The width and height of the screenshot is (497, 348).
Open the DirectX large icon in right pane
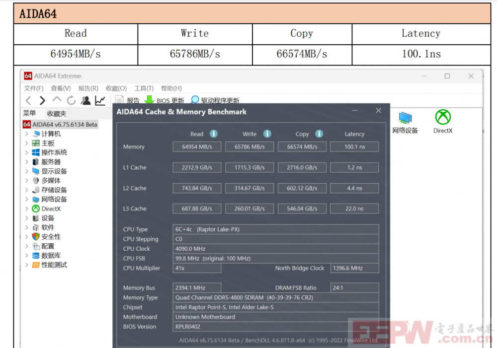pyautogui.click(x=443, y=117)
